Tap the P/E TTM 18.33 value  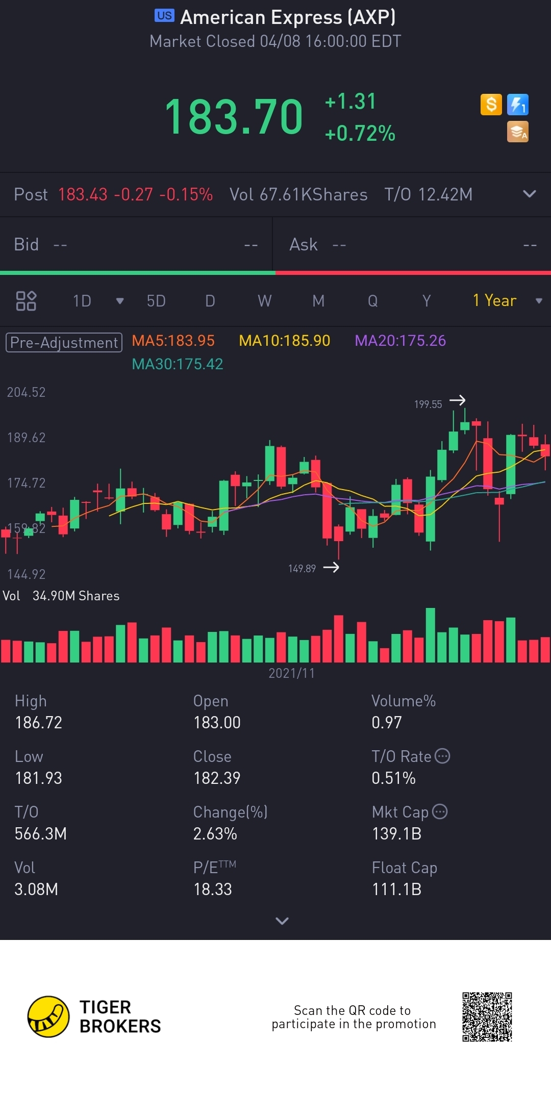pos(213,889)
